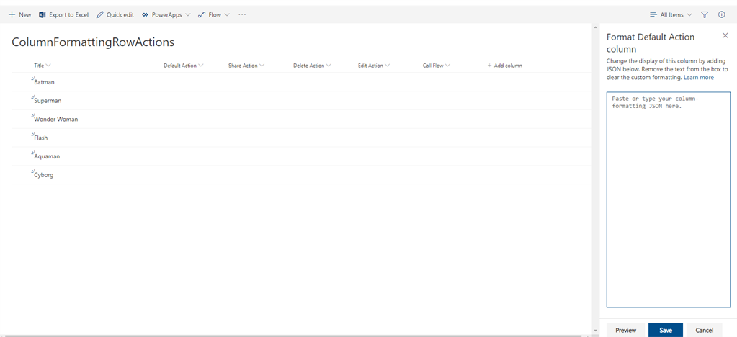Open the Learn more link

pos(699,77)
